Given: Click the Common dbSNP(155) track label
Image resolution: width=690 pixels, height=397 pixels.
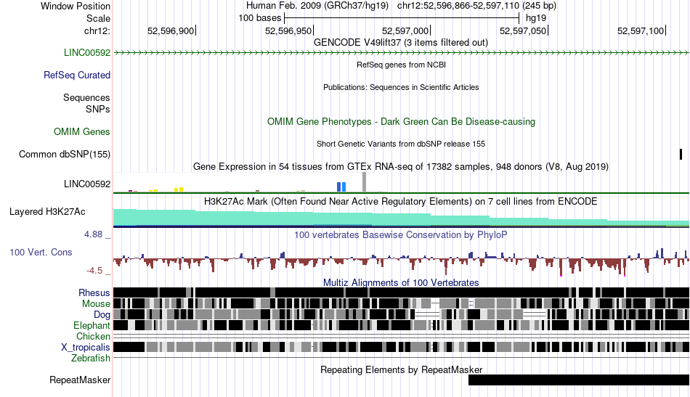Looking at the screenshot, I should tap(65, 155).
